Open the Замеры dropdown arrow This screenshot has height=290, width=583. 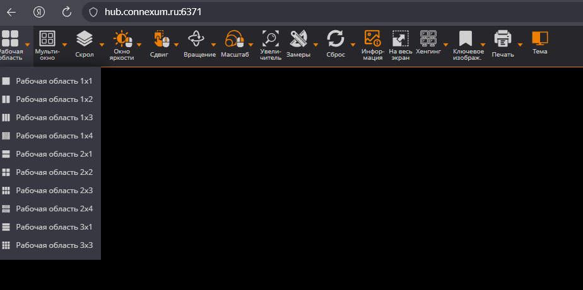click(315, 45)
